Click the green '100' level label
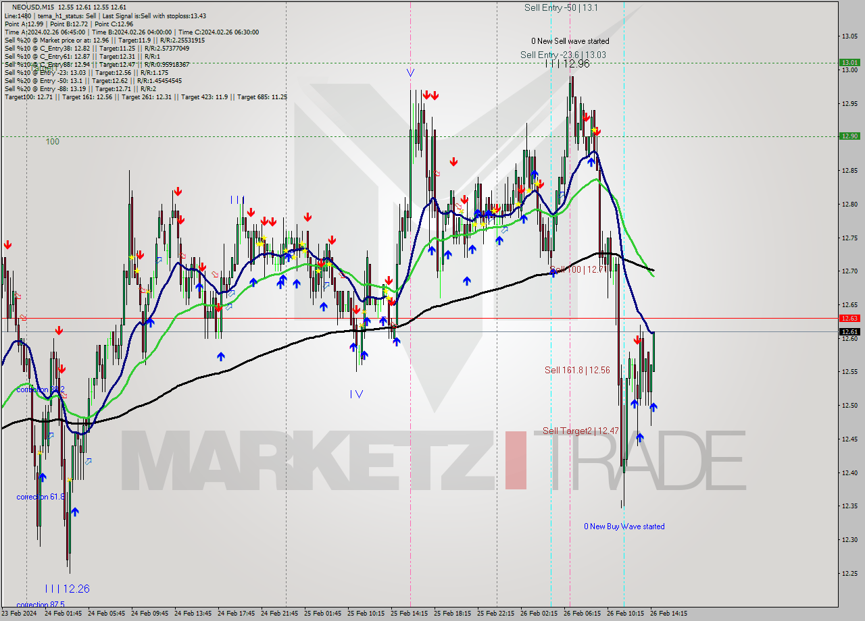Screen dimensions: 865x621 tap(53, 142)
